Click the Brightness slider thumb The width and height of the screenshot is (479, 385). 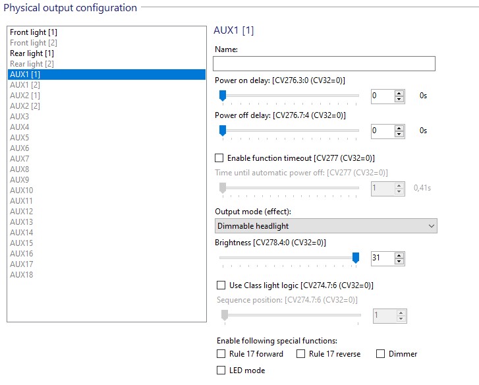click(356, 258)
